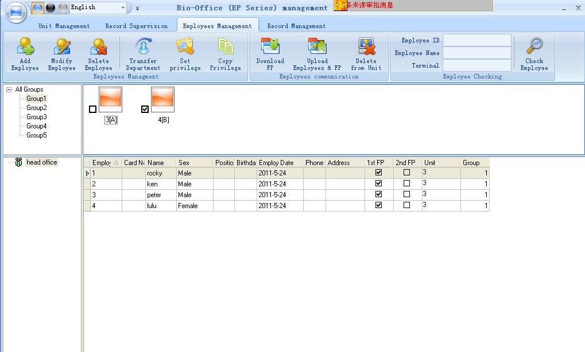Screen dimensions: 585x352
Task: Open the Set privilege tool
Action: click(x=185, y=54)
